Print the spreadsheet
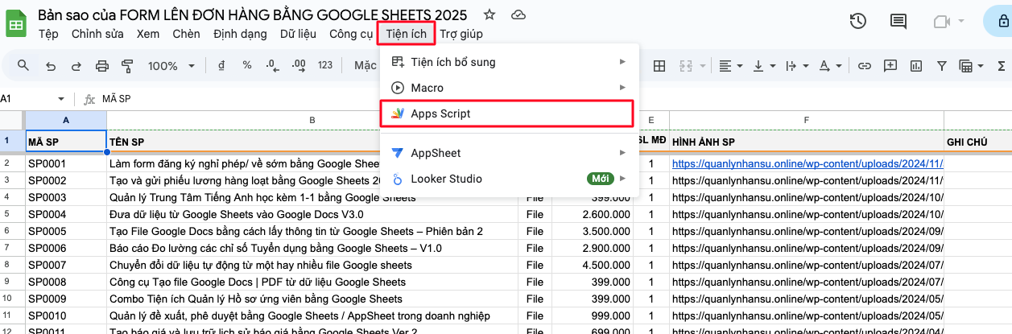 (x=101, y=66)
